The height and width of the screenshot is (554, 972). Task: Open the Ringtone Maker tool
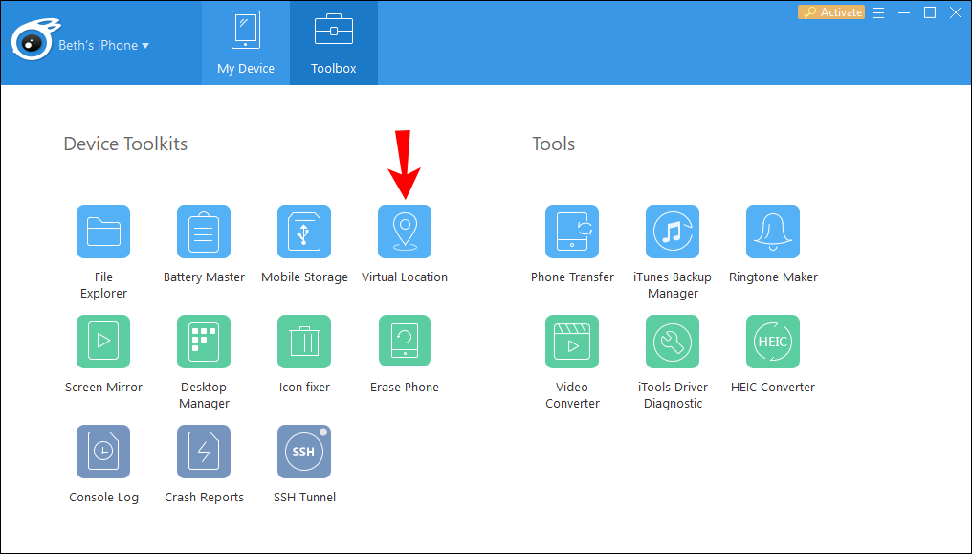click(x=773, y=232)
